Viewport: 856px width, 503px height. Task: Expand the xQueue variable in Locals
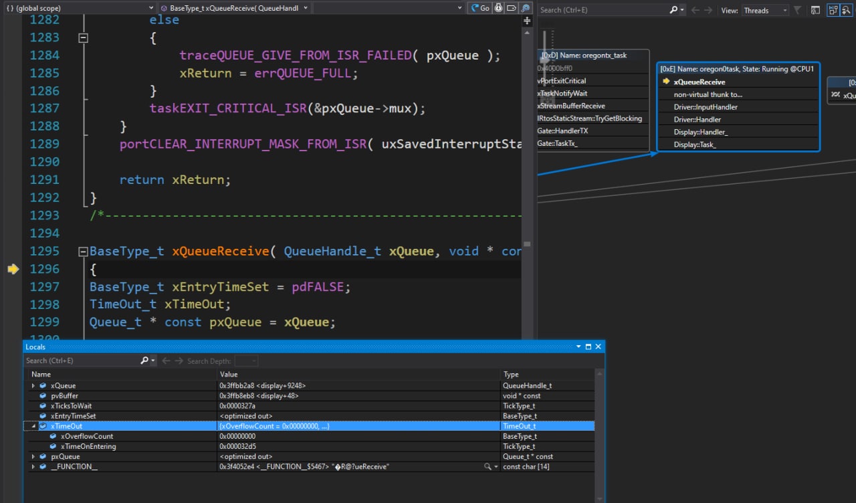33,386
